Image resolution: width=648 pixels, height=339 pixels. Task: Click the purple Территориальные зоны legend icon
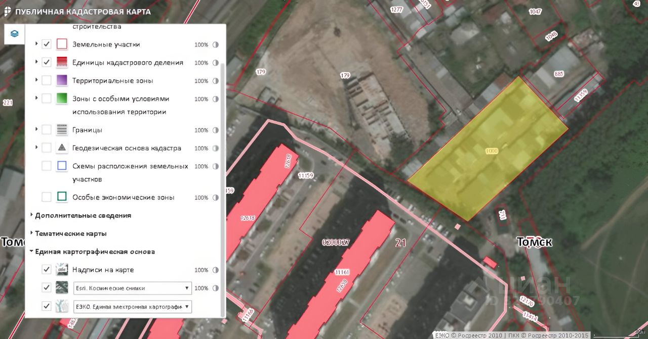tap(62, 81)
